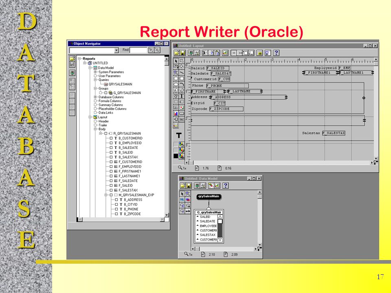
Task: Open Line Color palette tool
Action: tap(182, 151)
